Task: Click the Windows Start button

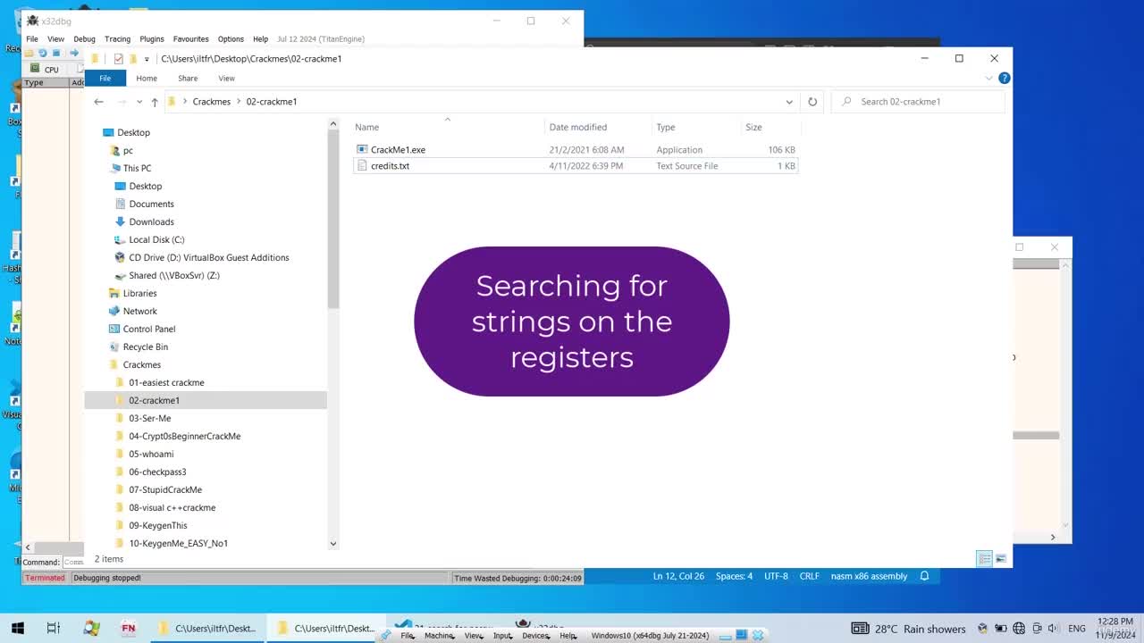Action: (x=17, y=628)
